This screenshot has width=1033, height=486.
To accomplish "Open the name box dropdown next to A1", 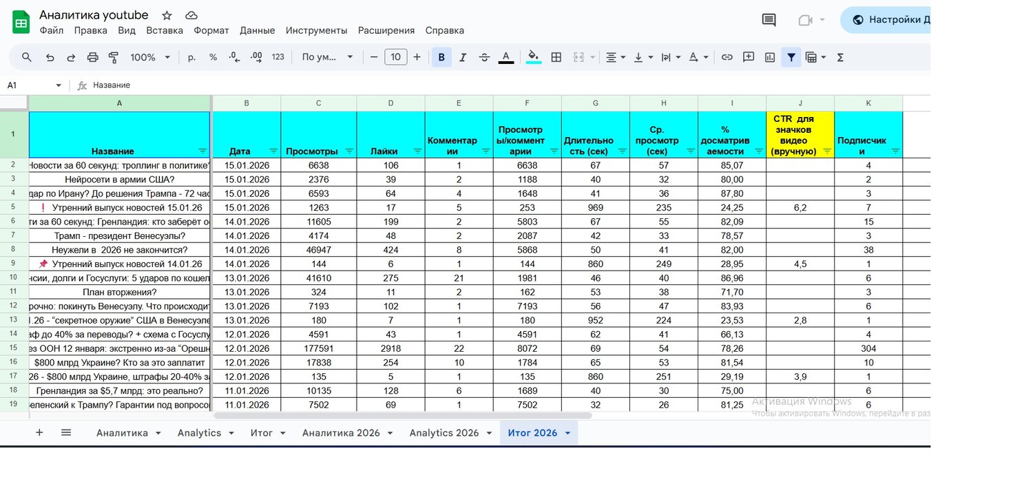I will click(58, 85).
